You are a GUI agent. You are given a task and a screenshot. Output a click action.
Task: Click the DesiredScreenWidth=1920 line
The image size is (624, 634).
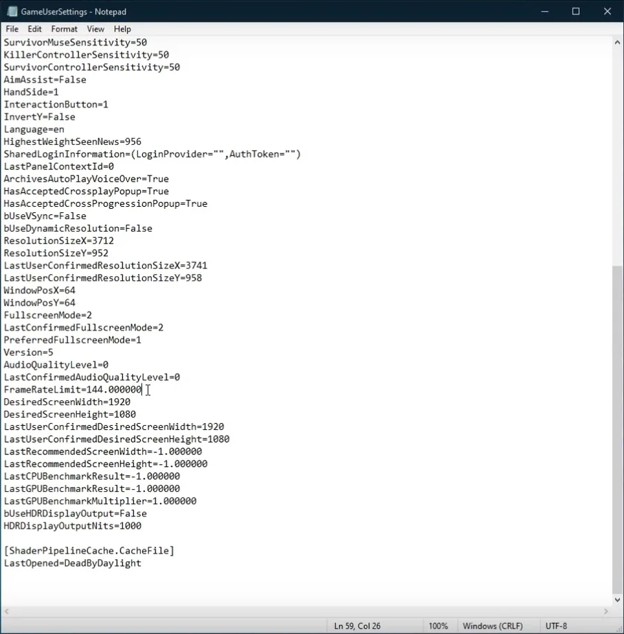pos(67,402)
